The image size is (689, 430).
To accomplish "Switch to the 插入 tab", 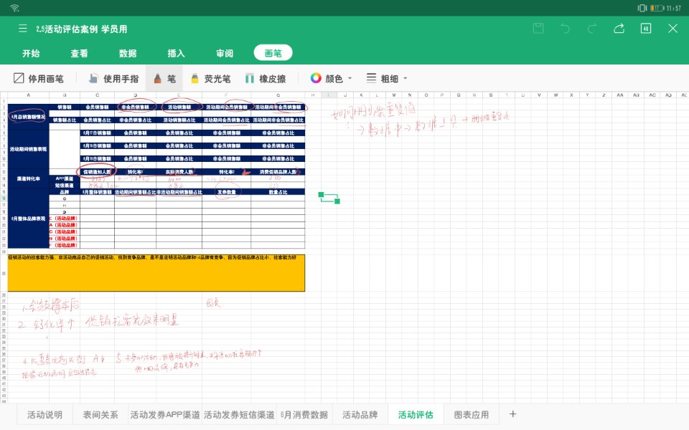I will (176, 53).
